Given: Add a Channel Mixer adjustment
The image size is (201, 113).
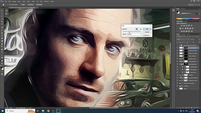Looking at the screenshot, I should (x=190, y=29).
